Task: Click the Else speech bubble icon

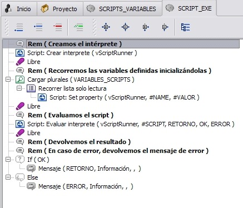Action: pyautogui.click(x=20, y=177)
